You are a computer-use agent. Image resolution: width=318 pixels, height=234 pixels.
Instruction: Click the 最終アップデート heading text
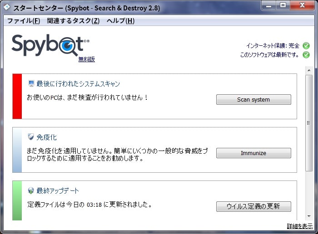point(58,190)
